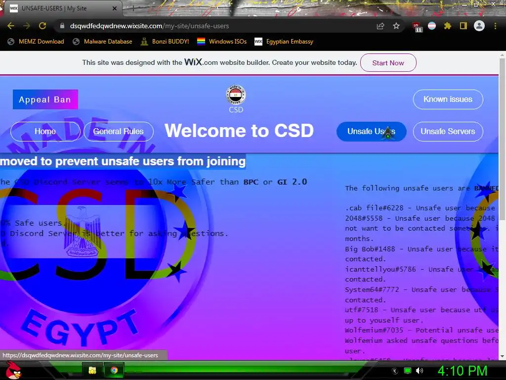This screenshot has height=380, width=506.
Task: Click the network monitor tray icon
Action: click(x=408, y=371)
